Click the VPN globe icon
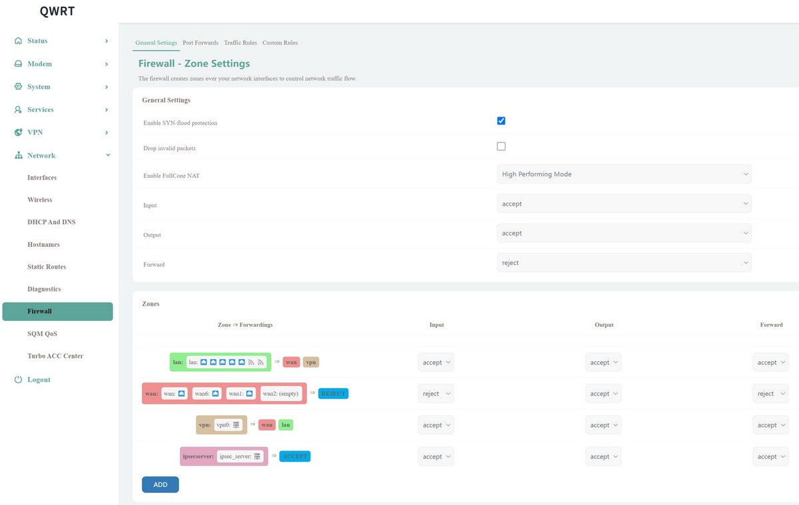799x505 pixels. tap(18, 132)
